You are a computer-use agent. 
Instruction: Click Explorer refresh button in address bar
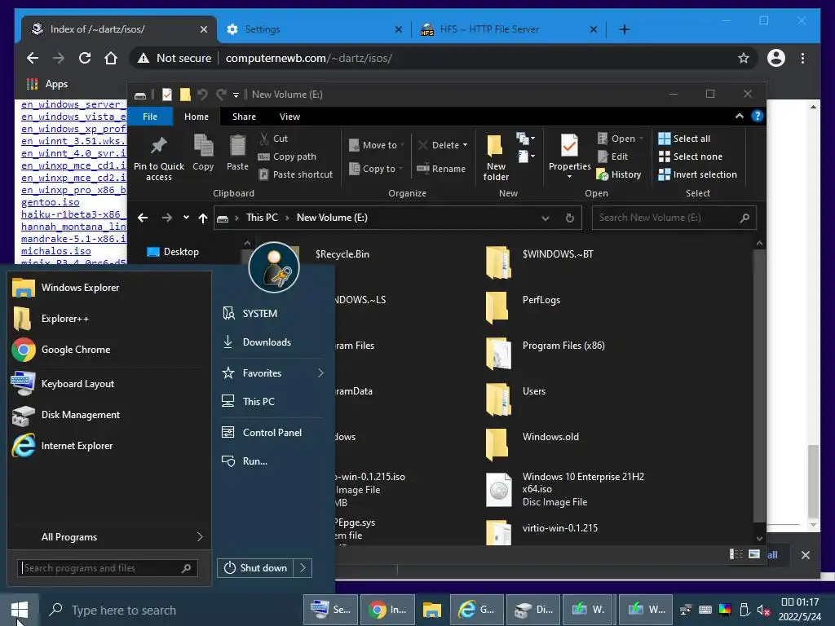570,218
